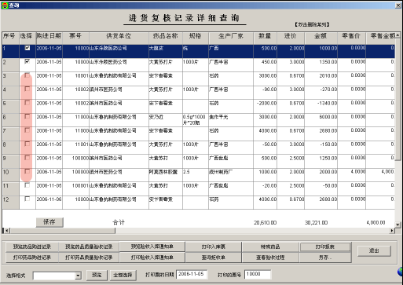Image resolution: width=403 pixels, height=285 pixels.
Task: Click the 打印药品购进记录 button
Action: (32, 258)
